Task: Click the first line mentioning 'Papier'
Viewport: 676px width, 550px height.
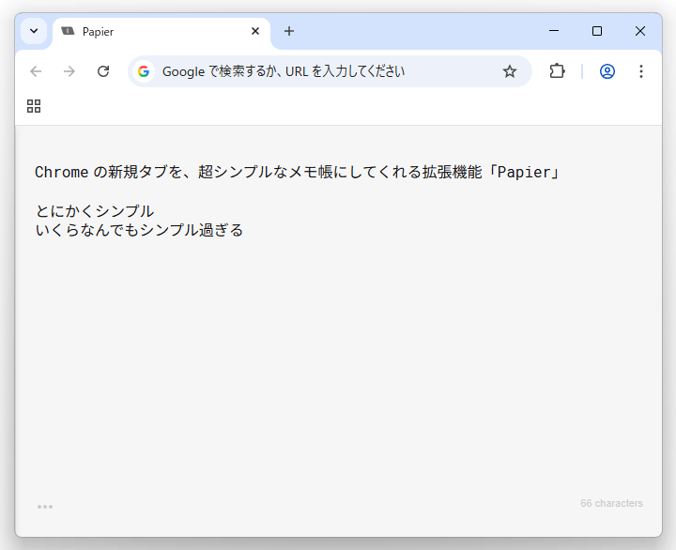Action: pyautogui.click(x=298, y=172)
